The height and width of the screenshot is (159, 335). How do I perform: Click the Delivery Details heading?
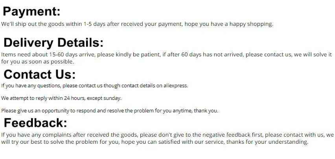[53, 42]
